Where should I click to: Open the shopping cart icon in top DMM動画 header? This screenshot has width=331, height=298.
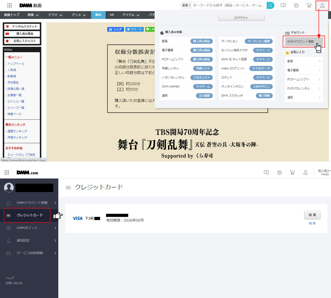pyautogui.click(x=309, y=5)
